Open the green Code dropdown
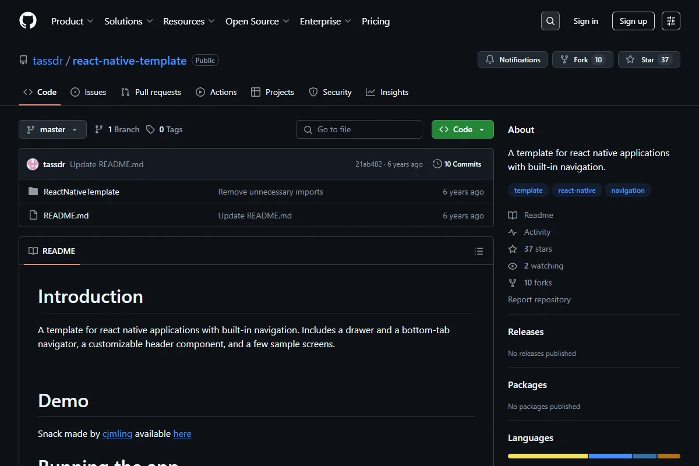The width and height of the screenshot is (699, 466). coord(463,129)
